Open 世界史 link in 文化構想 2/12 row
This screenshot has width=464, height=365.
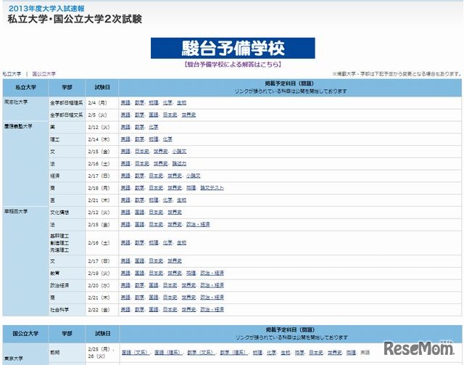[x=175, y=212]
